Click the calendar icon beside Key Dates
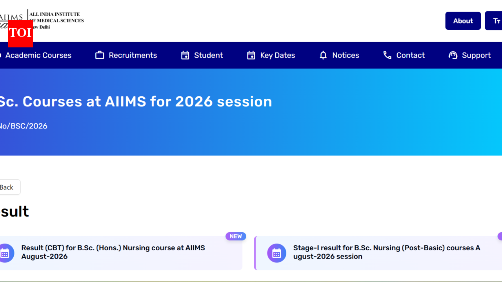Screen dimensions: 502x282 click(x=251, y=55)
